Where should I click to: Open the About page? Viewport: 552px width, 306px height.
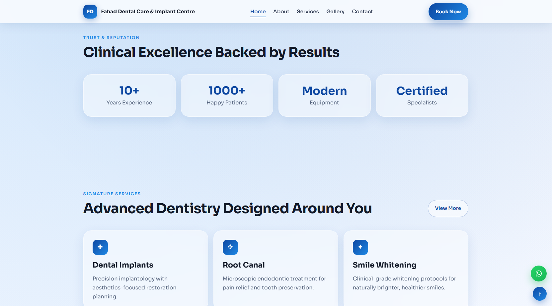[281, 12]
